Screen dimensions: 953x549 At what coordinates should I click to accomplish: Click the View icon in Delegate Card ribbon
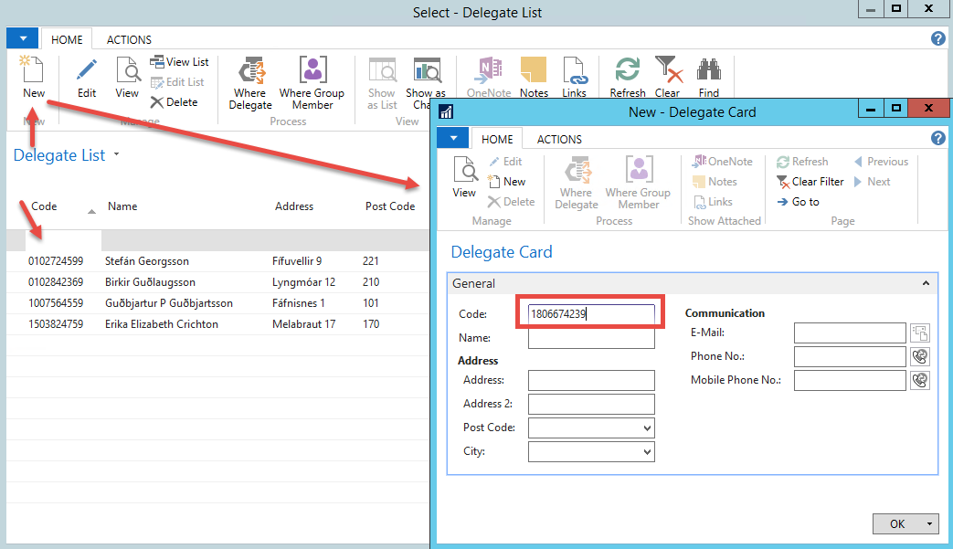pos(464,177)
